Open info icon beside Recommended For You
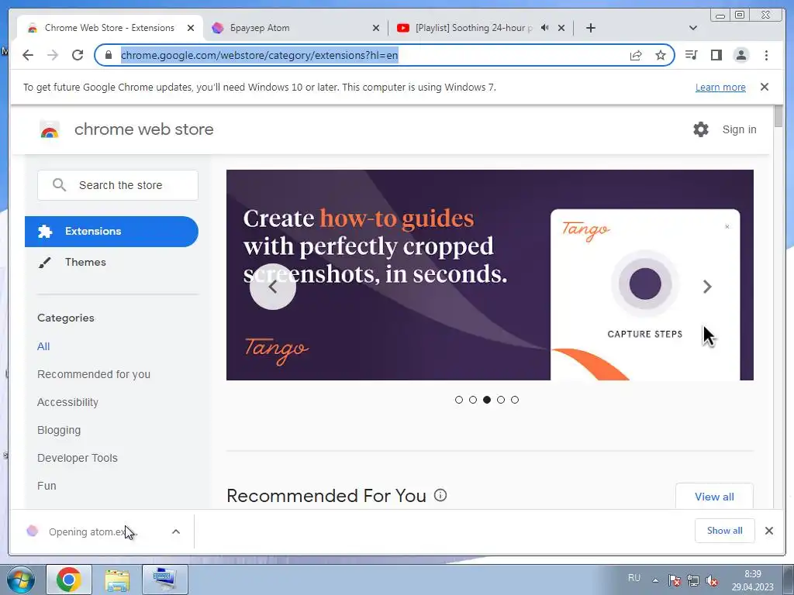The image size is (794, 595). [440, 495]
